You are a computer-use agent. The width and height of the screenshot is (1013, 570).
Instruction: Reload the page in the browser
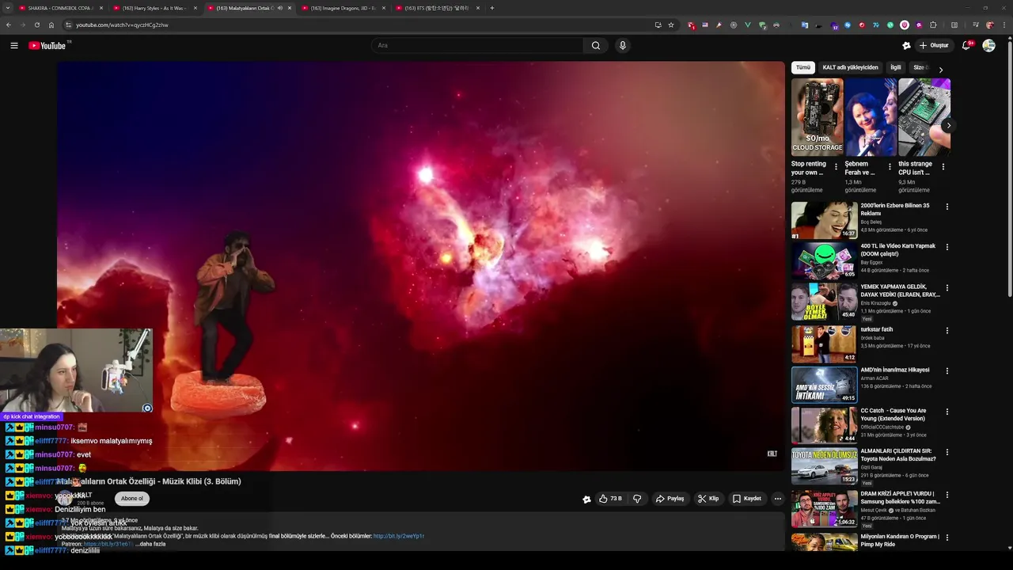(36, 25)
